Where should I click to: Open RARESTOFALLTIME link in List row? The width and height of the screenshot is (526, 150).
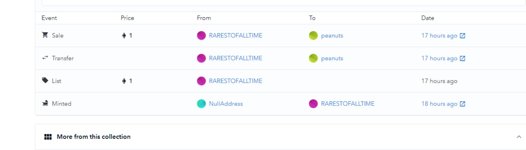[235, 81]
